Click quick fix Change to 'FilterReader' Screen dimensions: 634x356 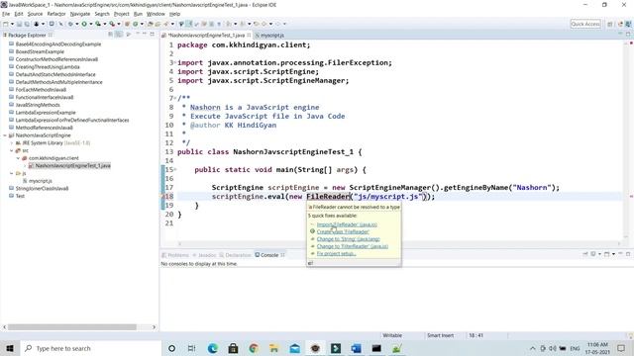pos(353,246)
